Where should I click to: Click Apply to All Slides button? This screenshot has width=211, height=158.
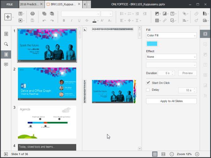(171, 101)
